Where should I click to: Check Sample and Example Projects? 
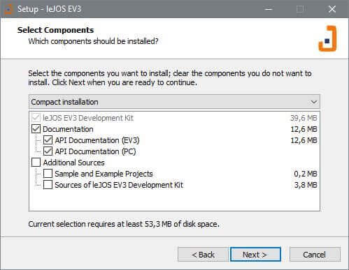point(48,174)
